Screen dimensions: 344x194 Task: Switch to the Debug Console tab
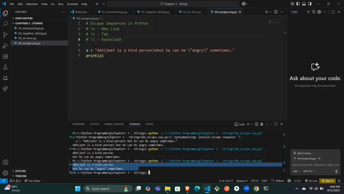(114, 124)
